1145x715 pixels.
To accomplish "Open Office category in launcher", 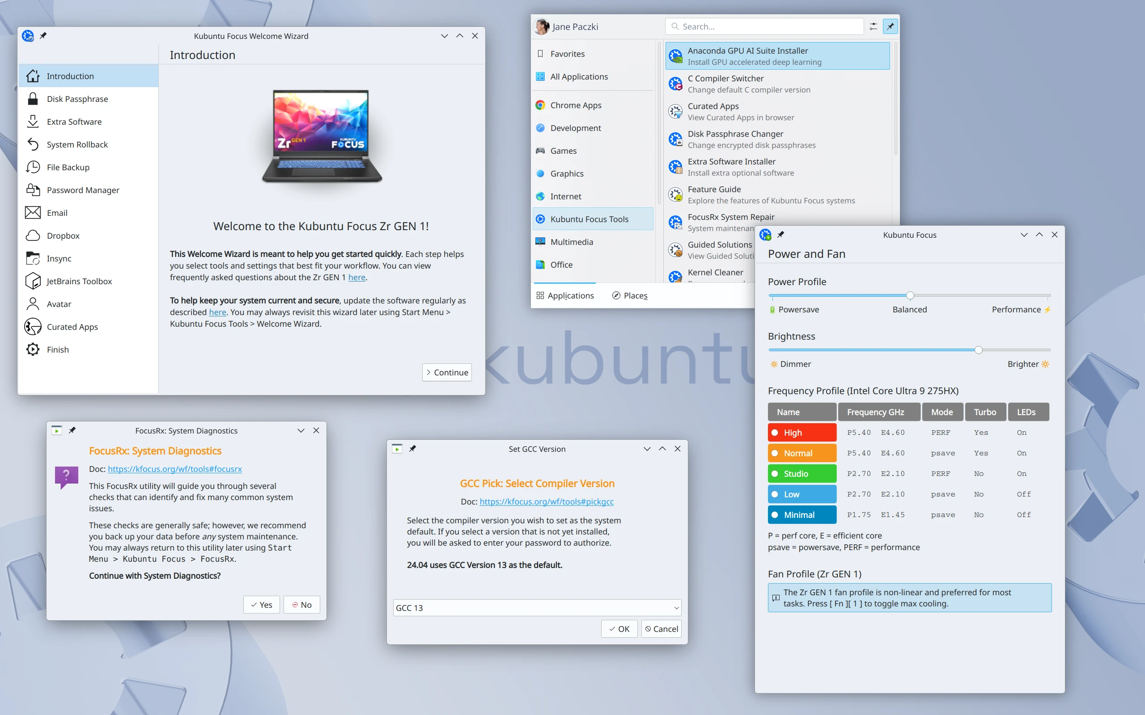I will [x=593, y=265].
